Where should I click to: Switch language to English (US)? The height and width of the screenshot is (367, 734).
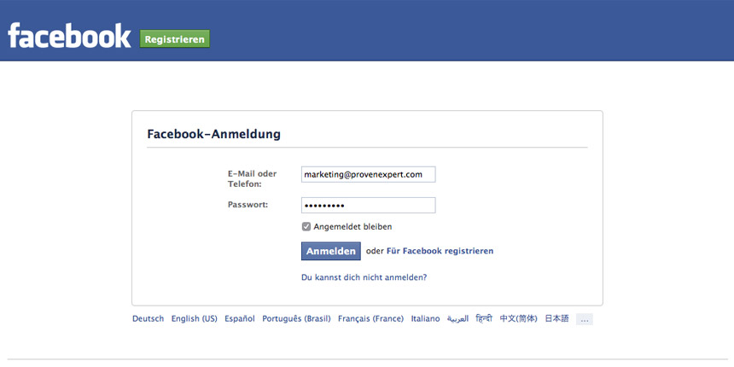click(195, 319)
